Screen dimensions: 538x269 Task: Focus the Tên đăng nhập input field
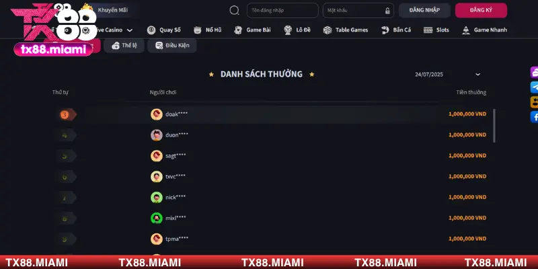(282, 10)
